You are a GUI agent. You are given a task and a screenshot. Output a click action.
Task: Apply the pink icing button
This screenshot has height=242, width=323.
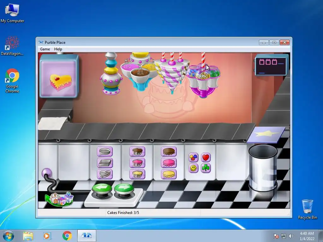(x=169, y=163)
